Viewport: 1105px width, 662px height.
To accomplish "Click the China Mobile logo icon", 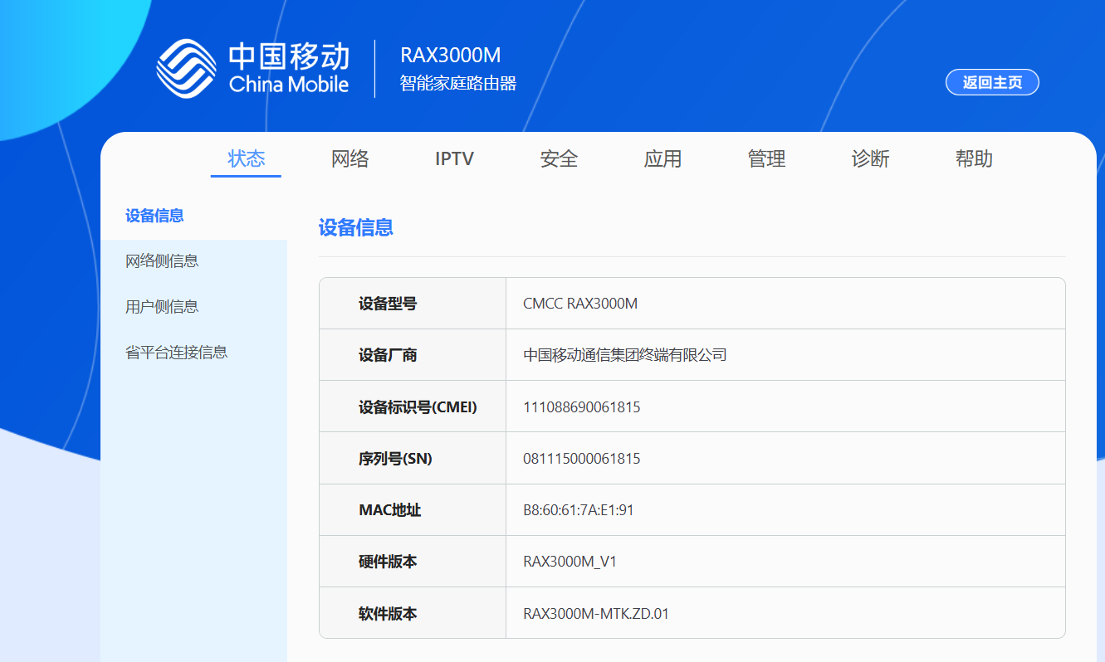I will (x=187, y=69).
